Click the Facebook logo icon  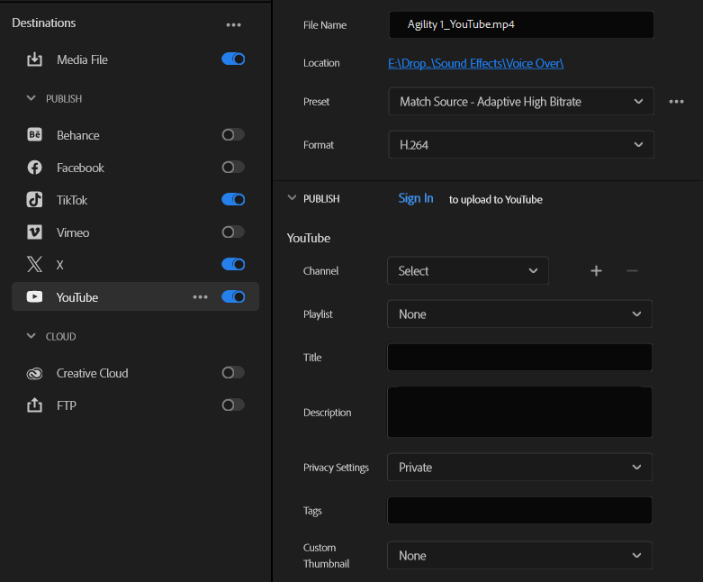tap(34, 168)
